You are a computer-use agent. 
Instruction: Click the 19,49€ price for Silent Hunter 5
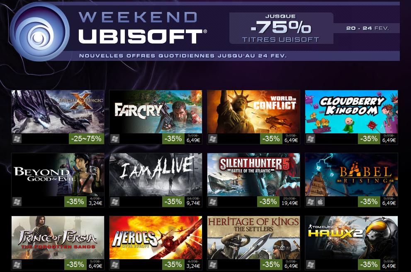pyautogui.click(x=289, y=203)
